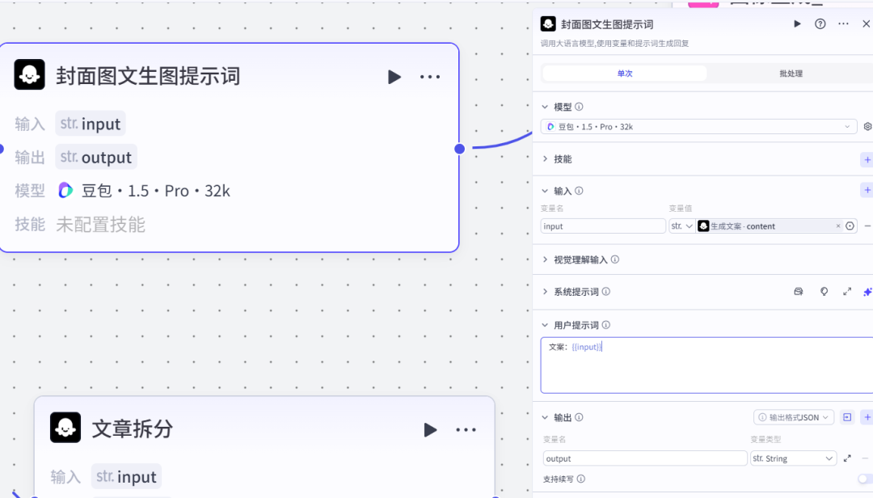Screen dimensions: 873x498
Task: Click str. output tag on 封面图文生图提示词 node
Action: click(x=95, y=157)
